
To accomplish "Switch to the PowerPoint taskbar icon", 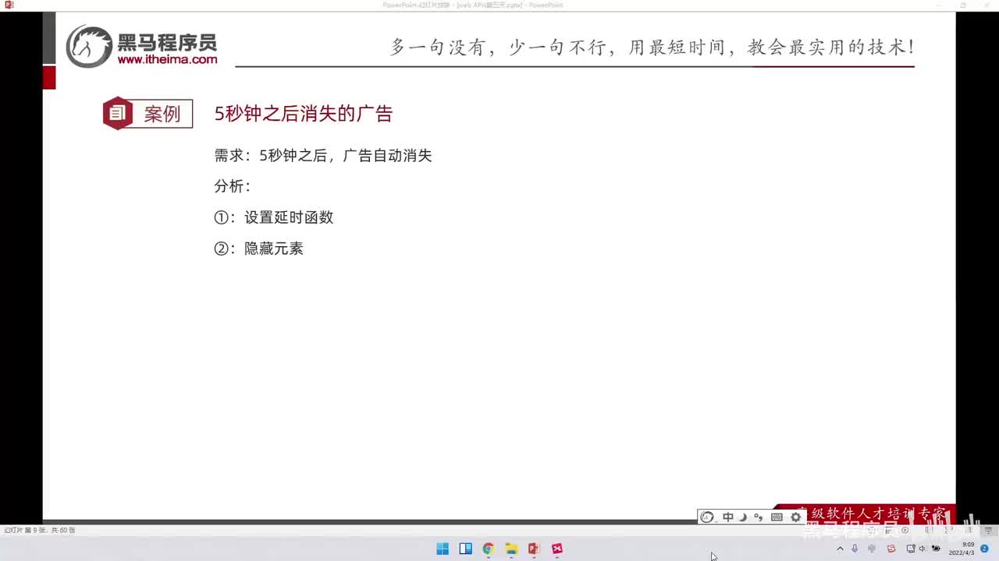I will (534, 549).
